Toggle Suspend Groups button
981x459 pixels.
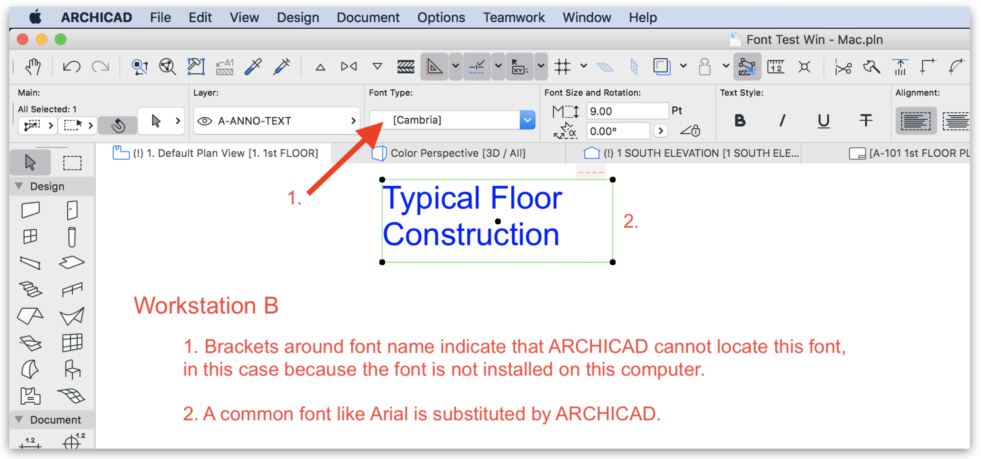pyautogui.click(x=747, y=67)
